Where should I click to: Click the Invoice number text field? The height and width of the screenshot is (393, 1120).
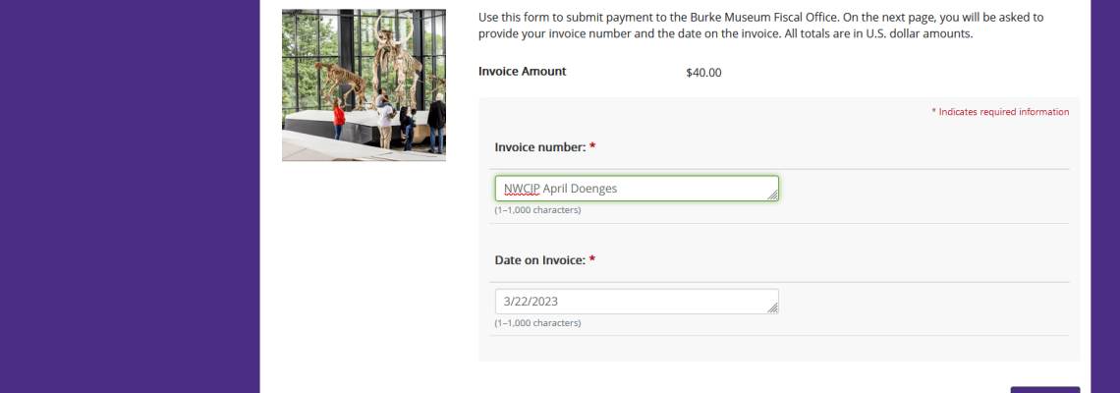pyautogui.click(x=637, y=189)
